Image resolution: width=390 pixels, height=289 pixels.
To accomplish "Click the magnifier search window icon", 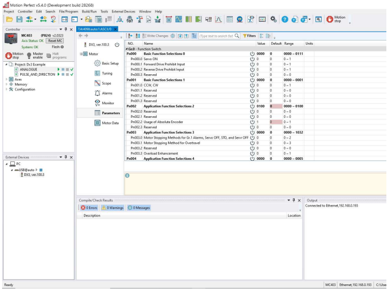I will pos(318,19).
